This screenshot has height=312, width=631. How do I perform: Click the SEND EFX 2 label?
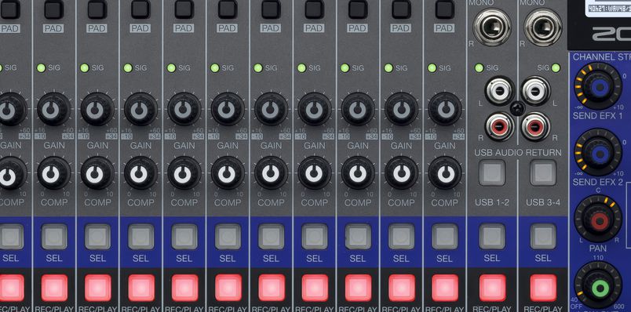click(597, 182)
